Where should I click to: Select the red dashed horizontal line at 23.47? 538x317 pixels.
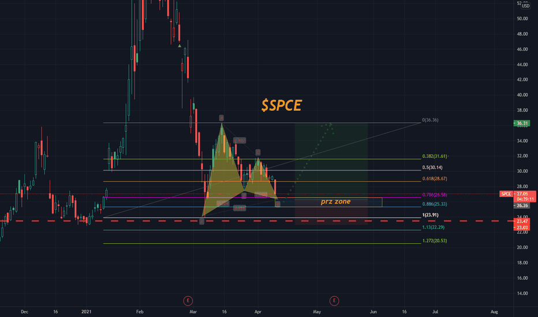[257, 221]
